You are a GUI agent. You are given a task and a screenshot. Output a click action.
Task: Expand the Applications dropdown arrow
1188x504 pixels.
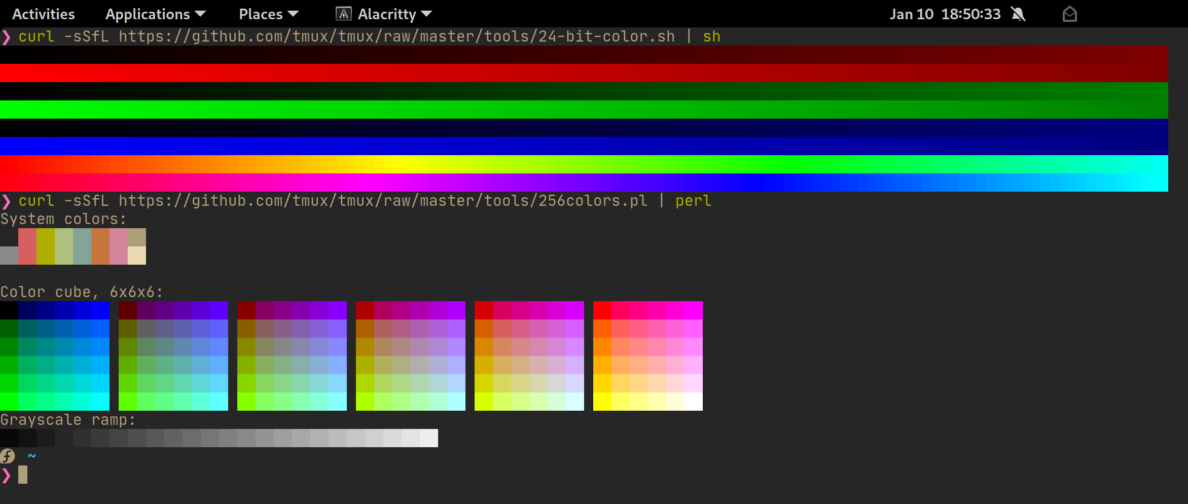[200, 14]
